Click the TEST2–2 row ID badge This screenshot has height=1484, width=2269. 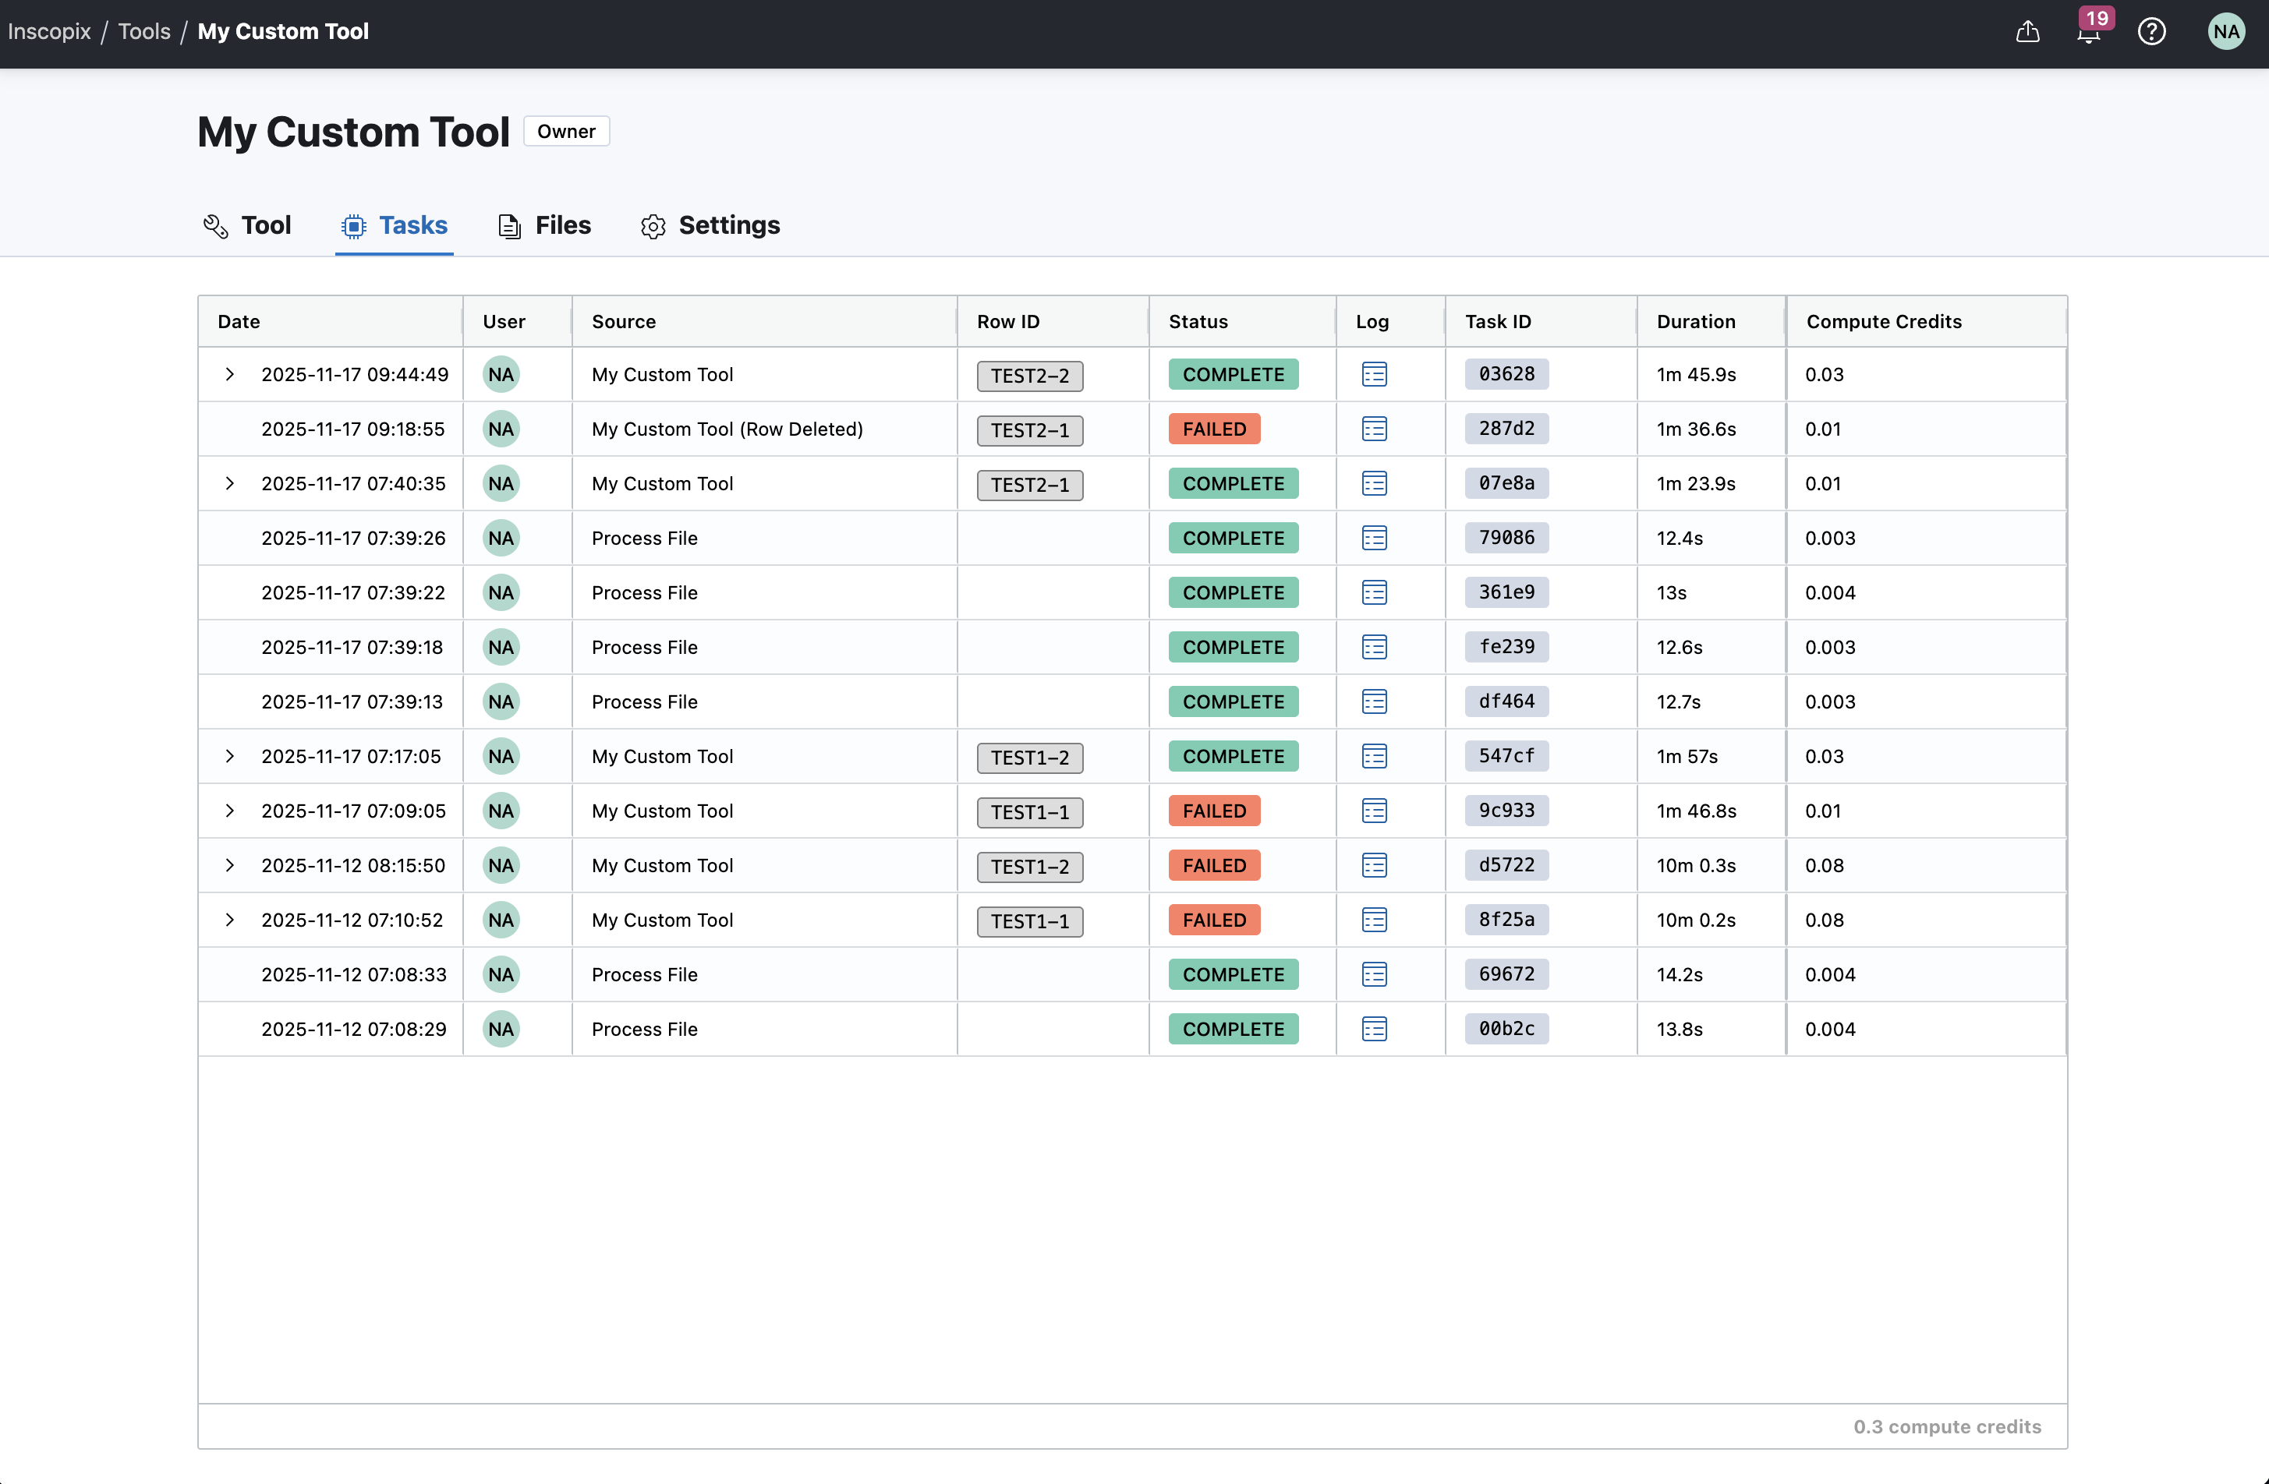[x=1028, y=376]
